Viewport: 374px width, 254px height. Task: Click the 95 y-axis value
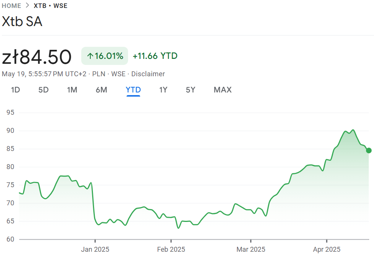pyautogui.click(x=10, y=112)
